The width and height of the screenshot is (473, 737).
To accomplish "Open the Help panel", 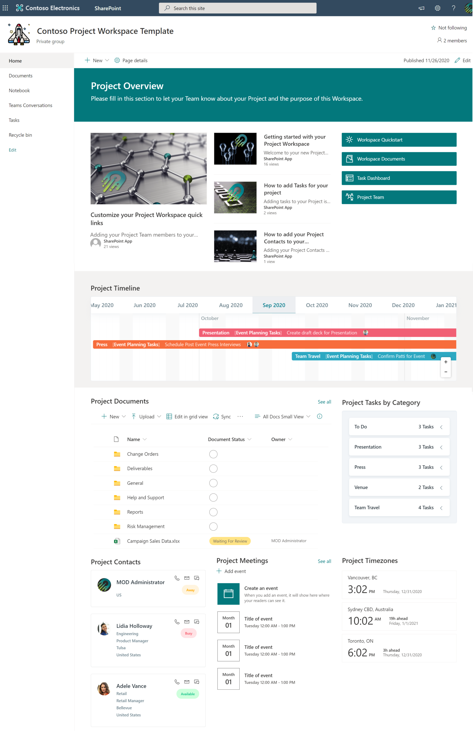I will (453, 8).
